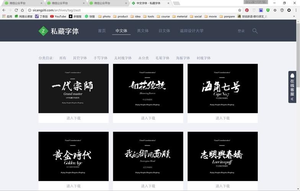The image size is (300, 191).
Task: Open the 如花绽放 font preview thumbnail
Action: tap(148, 89)
